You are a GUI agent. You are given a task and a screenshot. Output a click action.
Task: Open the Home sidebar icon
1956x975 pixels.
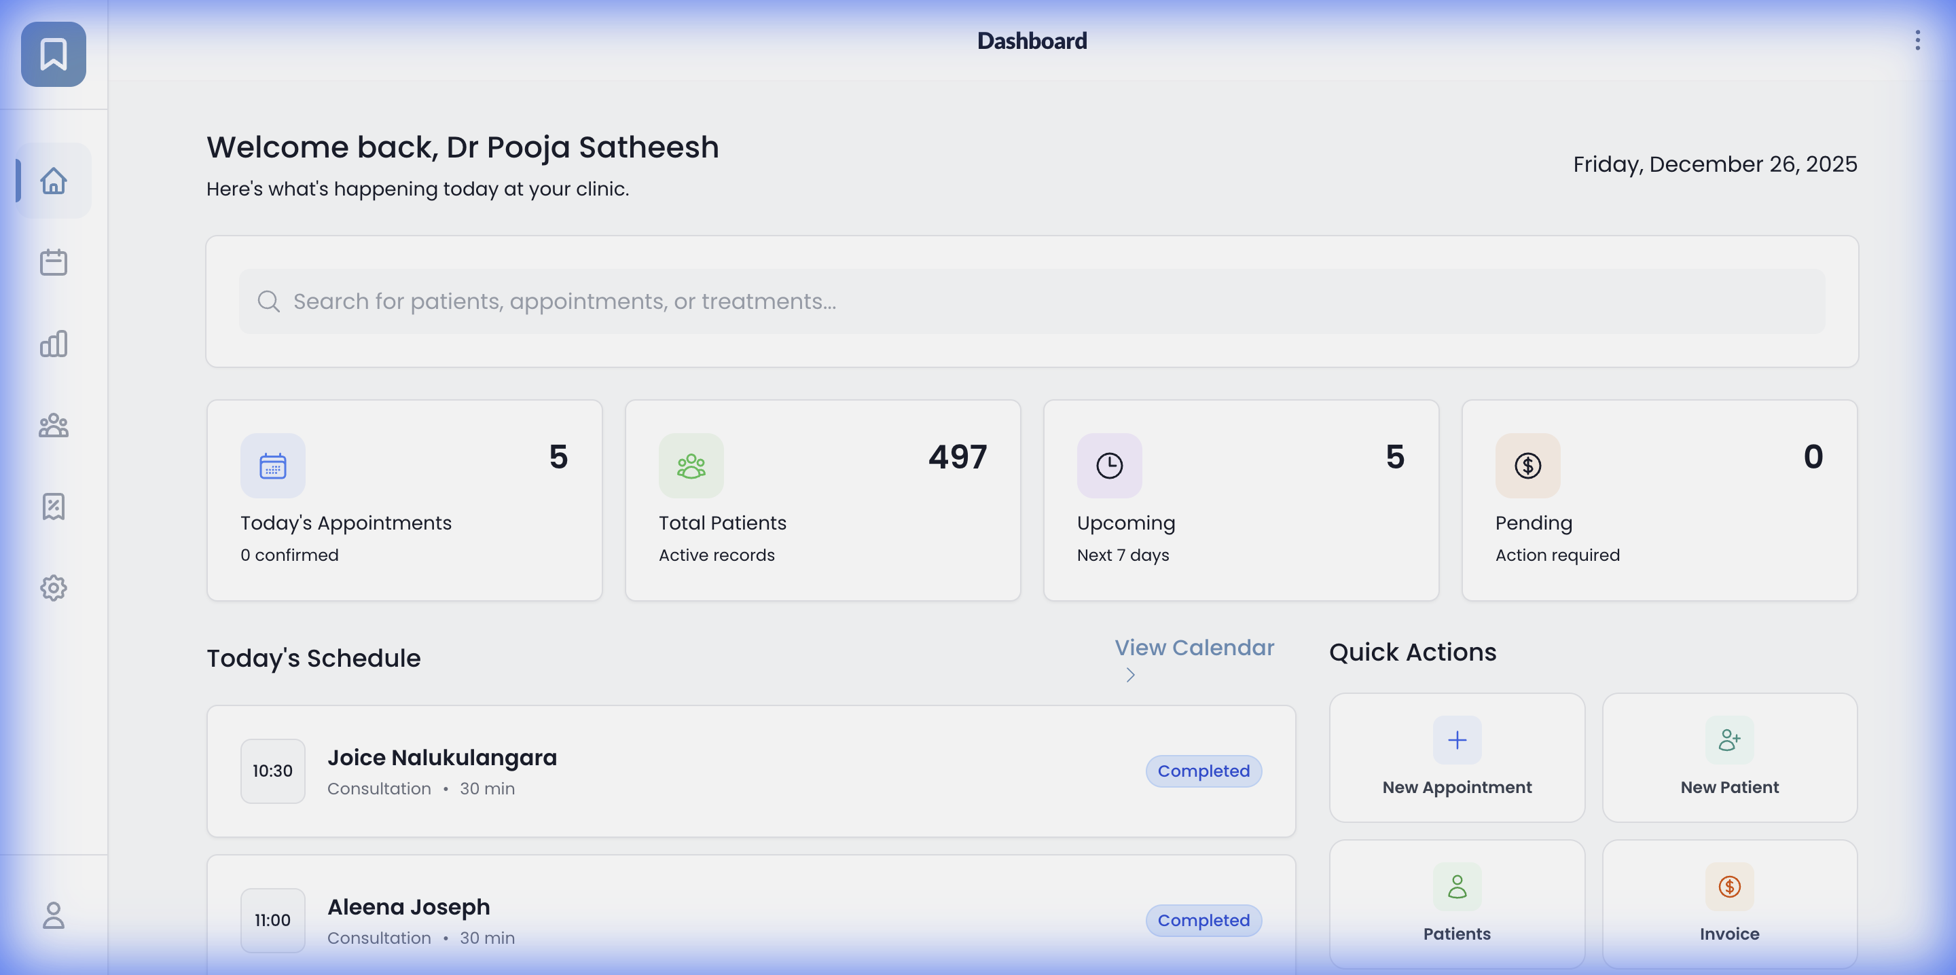(53, 181)
